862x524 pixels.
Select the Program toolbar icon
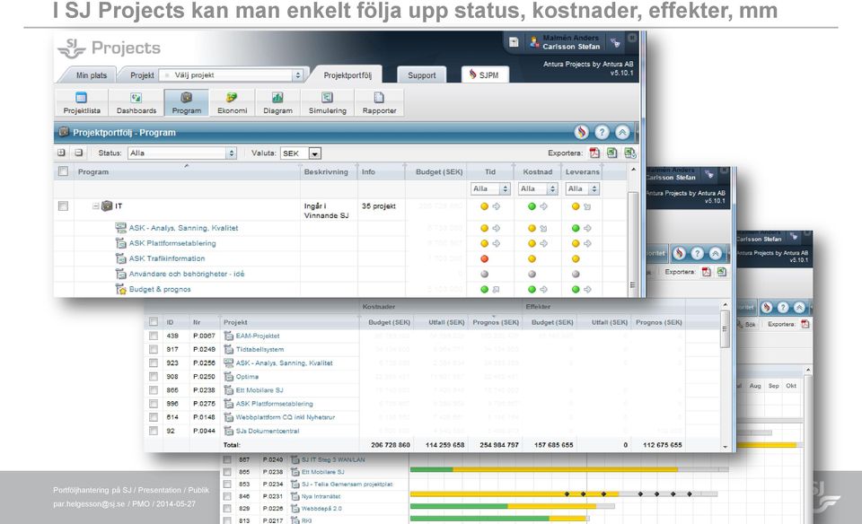[x=187, y=97]
